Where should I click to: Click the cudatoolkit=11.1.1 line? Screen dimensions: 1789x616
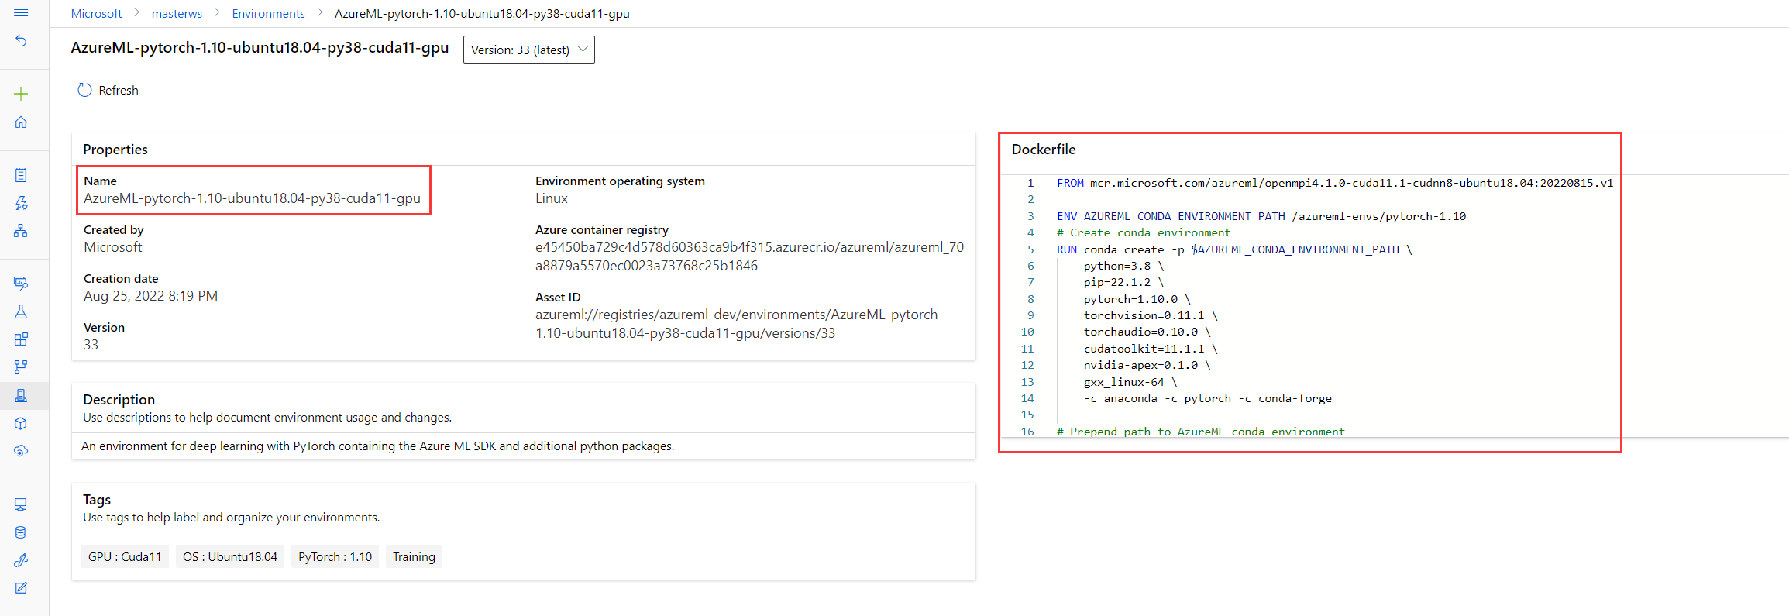(x=1151, y=349)
